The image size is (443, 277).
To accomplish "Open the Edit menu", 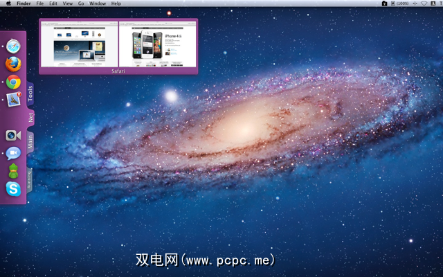I will 53,3.
